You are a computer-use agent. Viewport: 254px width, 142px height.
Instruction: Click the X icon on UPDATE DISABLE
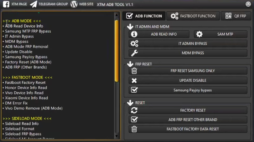(x=134, y=80)
